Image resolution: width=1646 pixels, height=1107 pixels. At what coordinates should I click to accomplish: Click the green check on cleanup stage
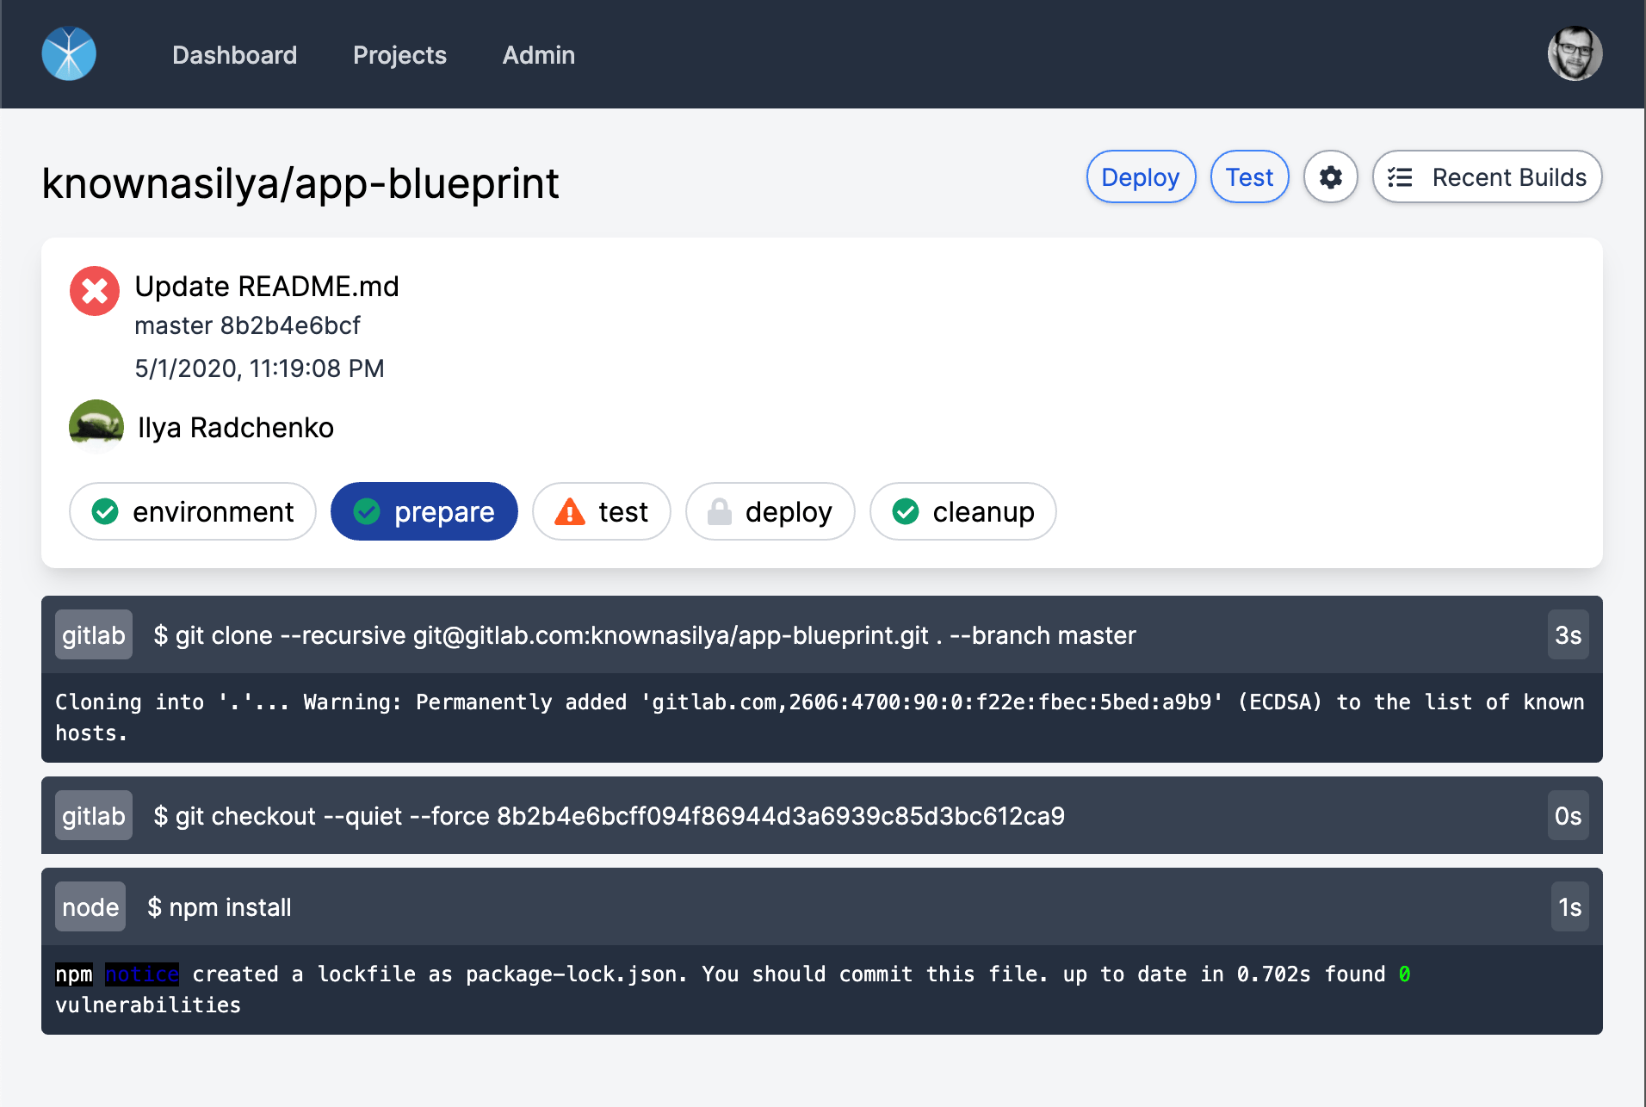click(906, 512)
